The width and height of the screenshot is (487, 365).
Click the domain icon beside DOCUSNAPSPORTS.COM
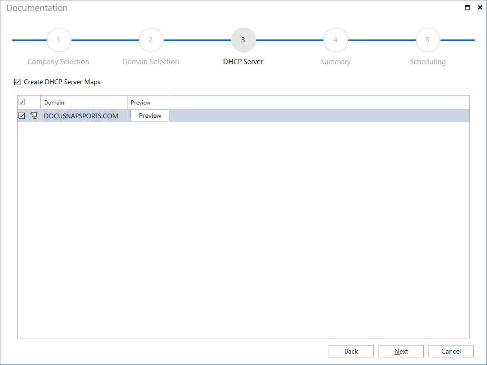[34, 116]
